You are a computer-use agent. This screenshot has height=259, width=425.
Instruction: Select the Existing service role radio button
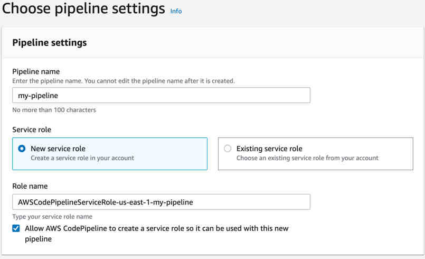coord(228,149)
